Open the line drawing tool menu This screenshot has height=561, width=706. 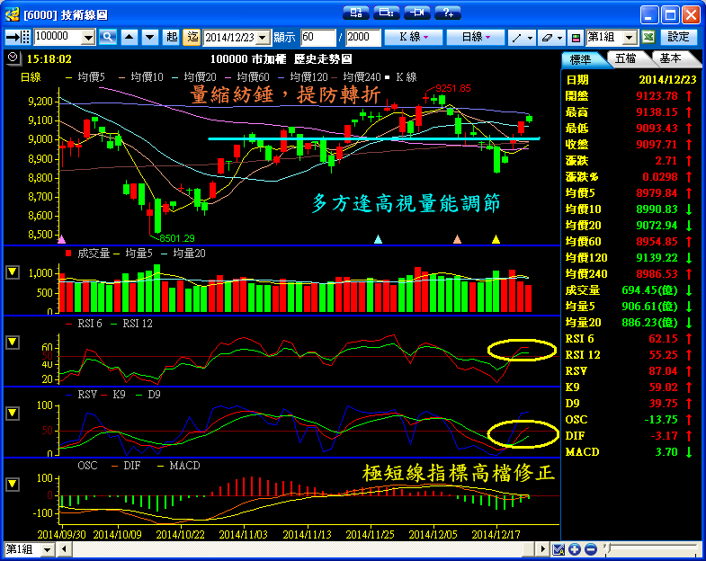click(521, 37)
